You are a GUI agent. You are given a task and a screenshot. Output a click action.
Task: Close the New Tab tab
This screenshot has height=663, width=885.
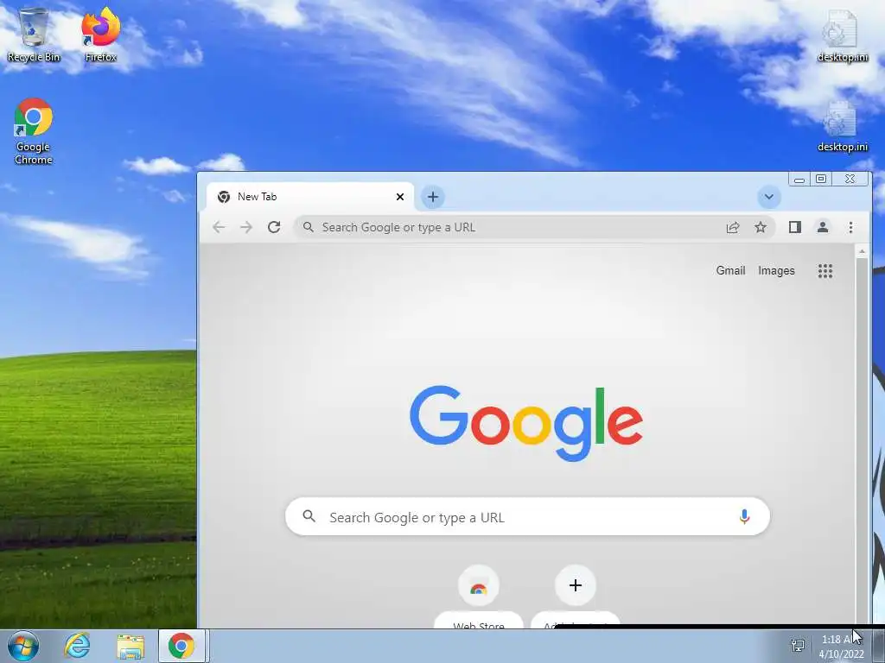point(400,197)
